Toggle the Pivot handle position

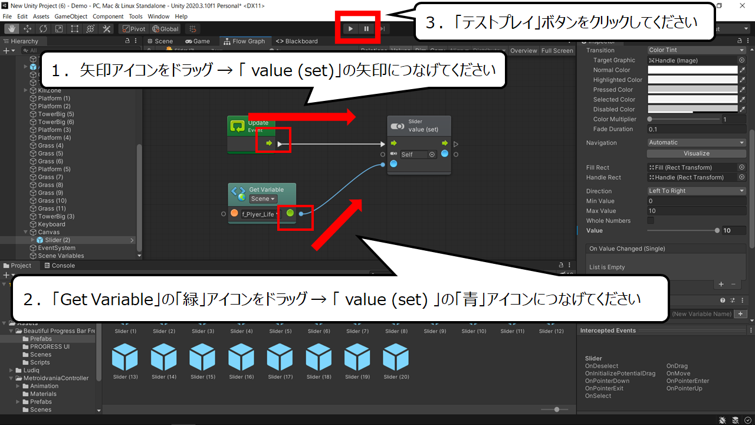pyautogui.click(x=134, y=28)
